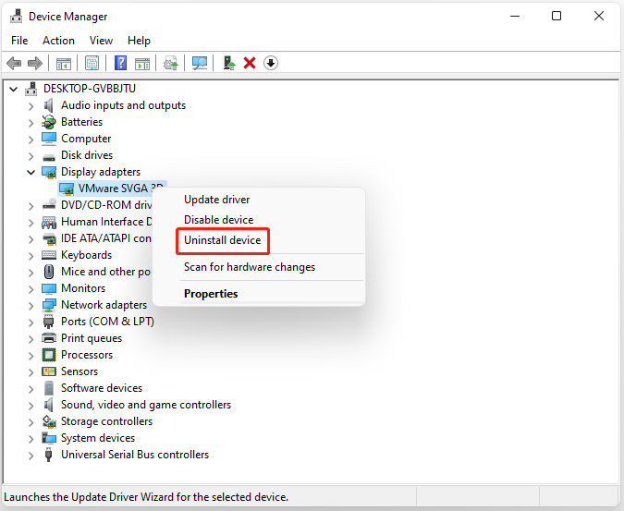624x511 pixels.
Task: Click the Monitors category icon
Action: tap(49, 288)
